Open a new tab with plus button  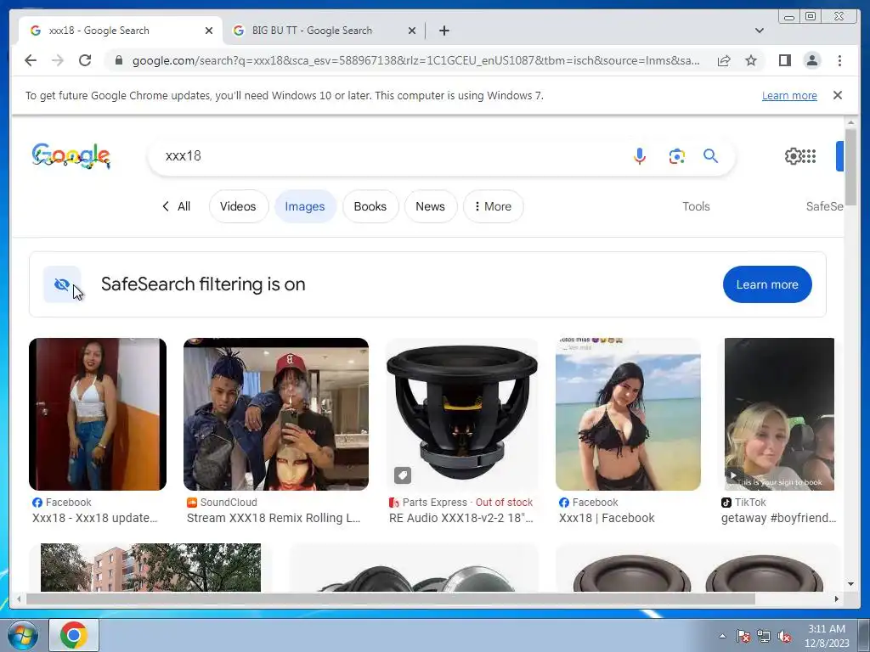point(443,31)
